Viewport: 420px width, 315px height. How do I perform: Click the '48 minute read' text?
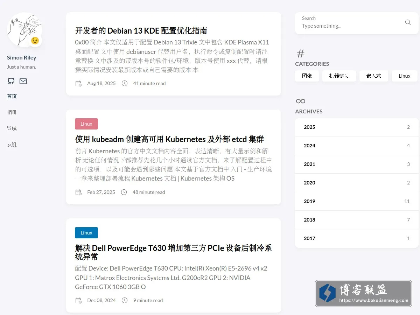pos(149,192)
